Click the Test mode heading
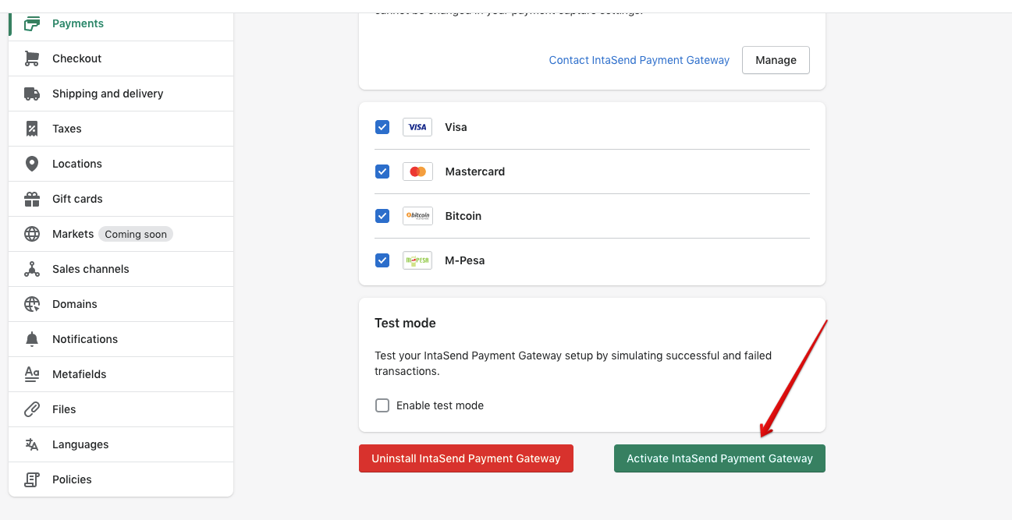Image resolution: width=1012 pixels, height=520 pixels. tap(405, 323)
